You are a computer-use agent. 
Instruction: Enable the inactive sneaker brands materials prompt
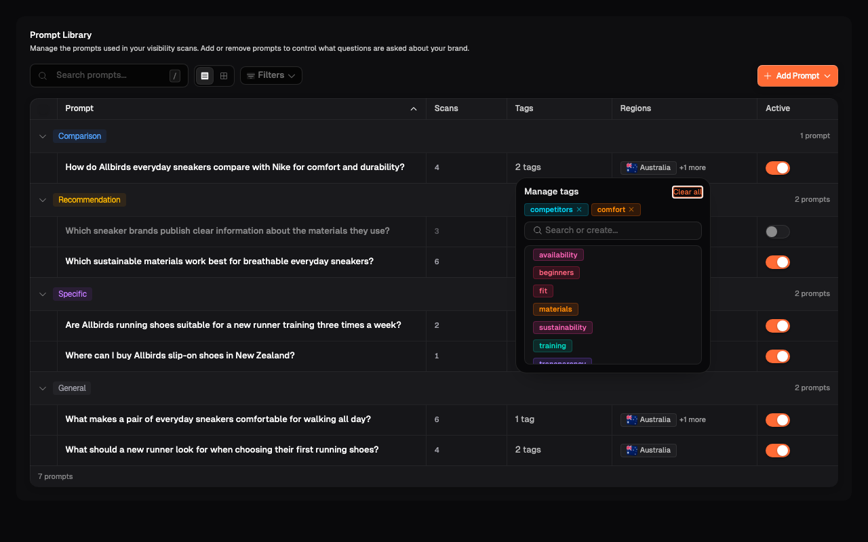point(778,232)
